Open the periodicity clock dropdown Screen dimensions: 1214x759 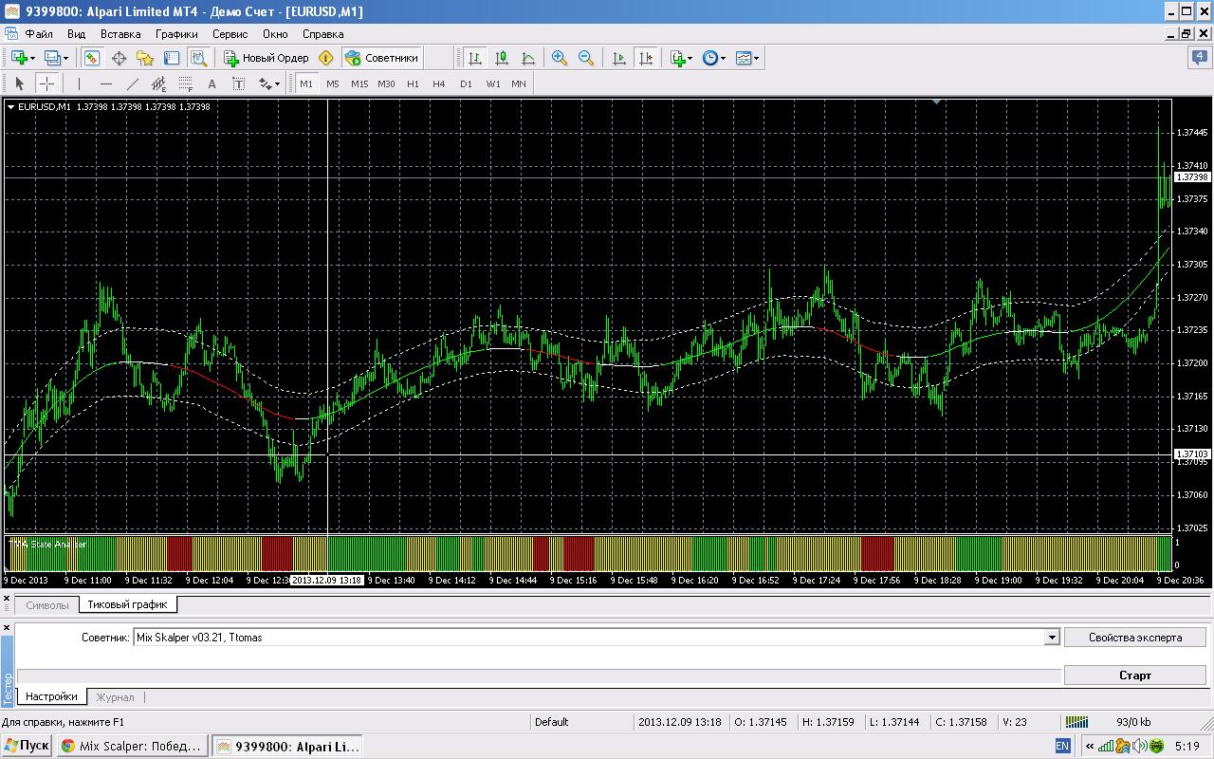pos(714,58)
